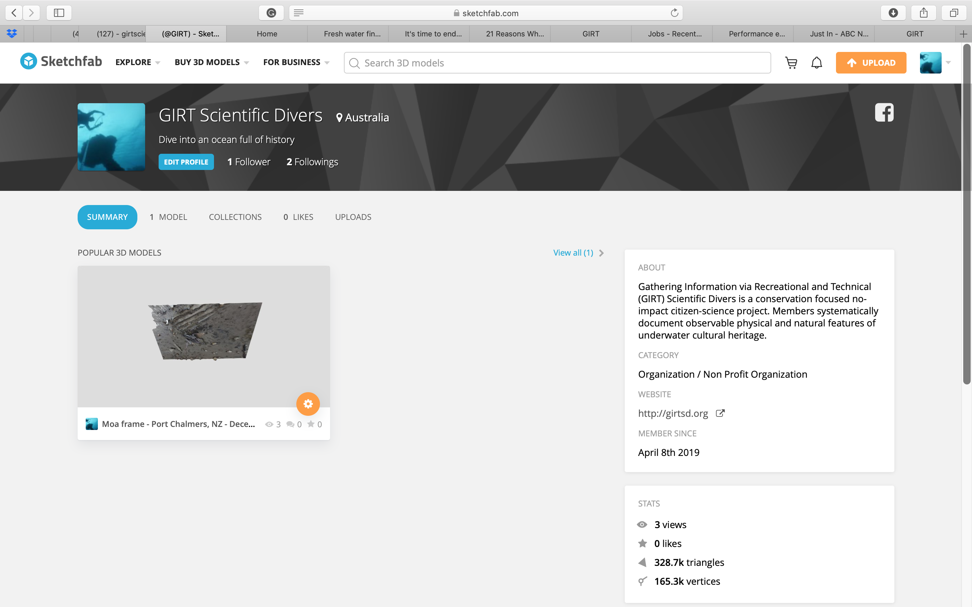
Task: Open the notifications bell
Action: coord(816,63)
